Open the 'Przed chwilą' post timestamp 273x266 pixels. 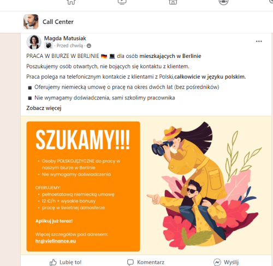tap(70, 45)
